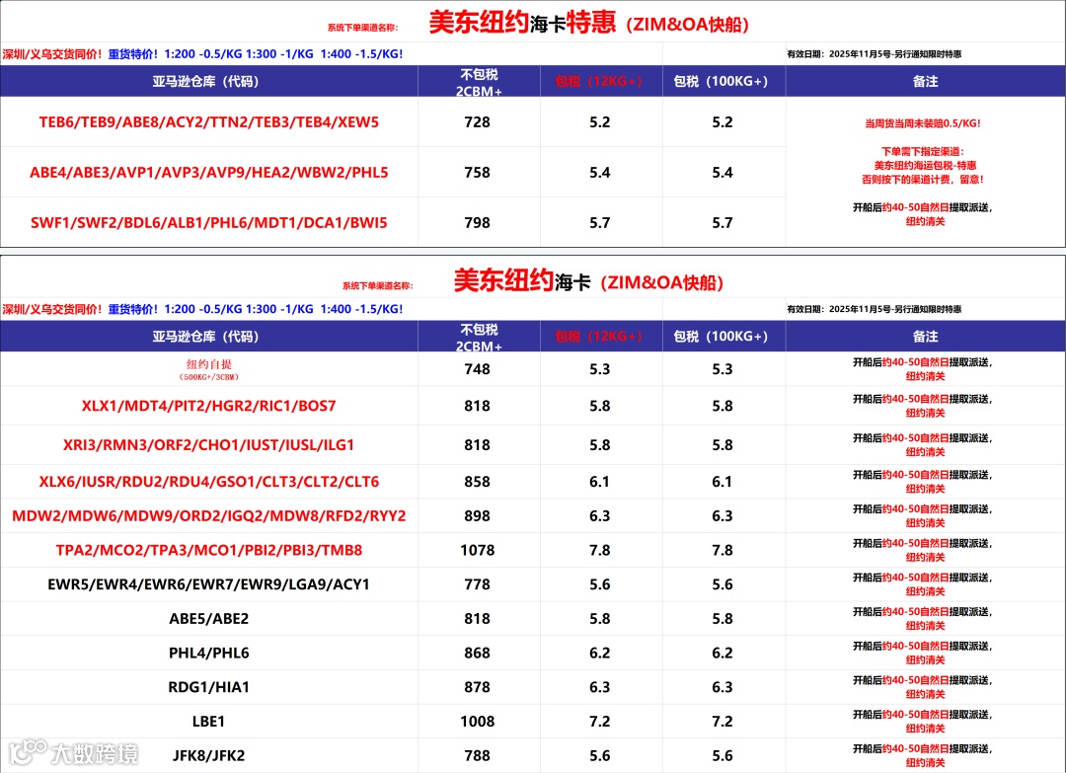Select the XLX1/MDT4/PIT2/HGR2/RIC1/BOS7 cell
Screen dimensions: 1066x773
(208, 406)
